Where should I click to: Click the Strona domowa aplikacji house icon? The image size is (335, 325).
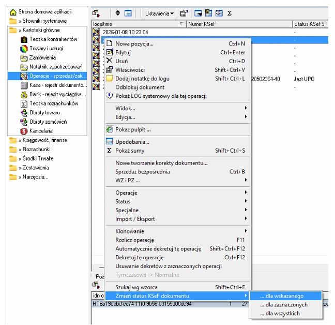(13, 11)
